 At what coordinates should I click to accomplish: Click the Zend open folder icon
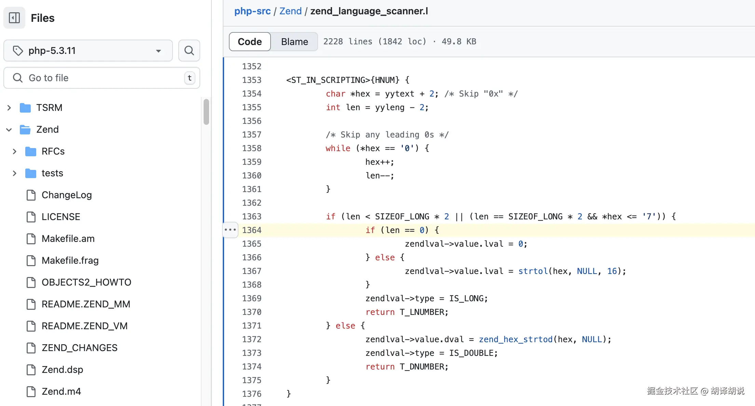tap(25, 130)
